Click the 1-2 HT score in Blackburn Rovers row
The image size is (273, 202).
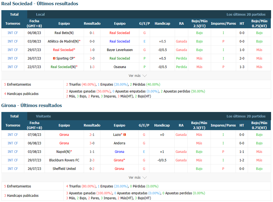pos(242,160)
